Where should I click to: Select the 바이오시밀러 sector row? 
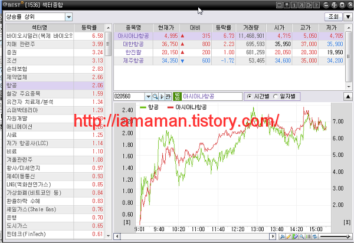coord(55,36)
